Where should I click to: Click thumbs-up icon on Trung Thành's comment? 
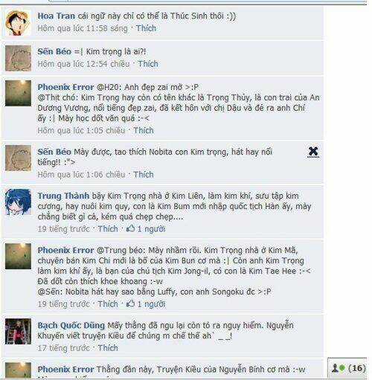[131, 228]
